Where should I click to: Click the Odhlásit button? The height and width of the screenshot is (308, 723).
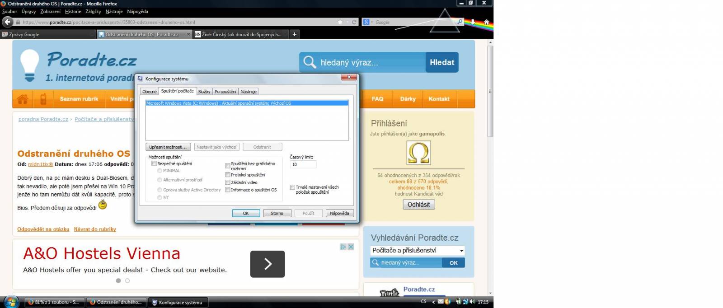[419, 205]
